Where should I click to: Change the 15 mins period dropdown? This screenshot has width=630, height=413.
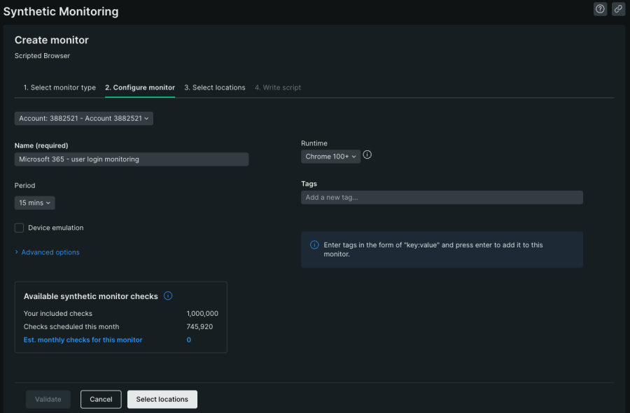point(34,203)
